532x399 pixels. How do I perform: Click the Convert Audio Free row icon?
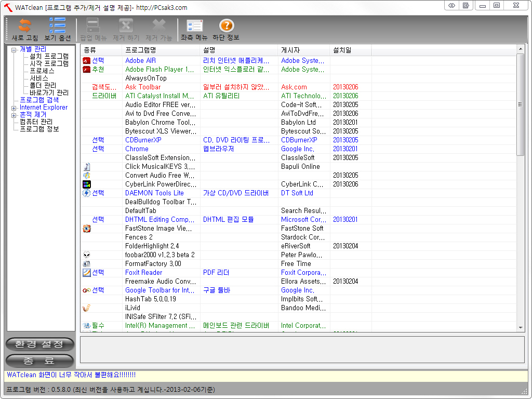87,176
